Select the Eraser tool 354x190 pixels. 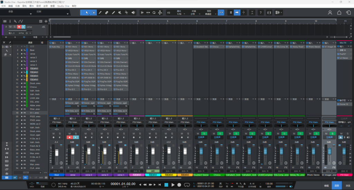(106, 12)
